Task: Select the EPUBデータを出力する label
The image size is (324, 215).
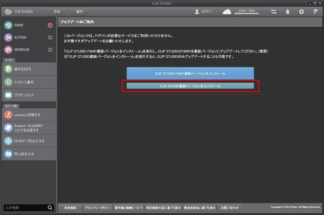Action: [29, 141]
